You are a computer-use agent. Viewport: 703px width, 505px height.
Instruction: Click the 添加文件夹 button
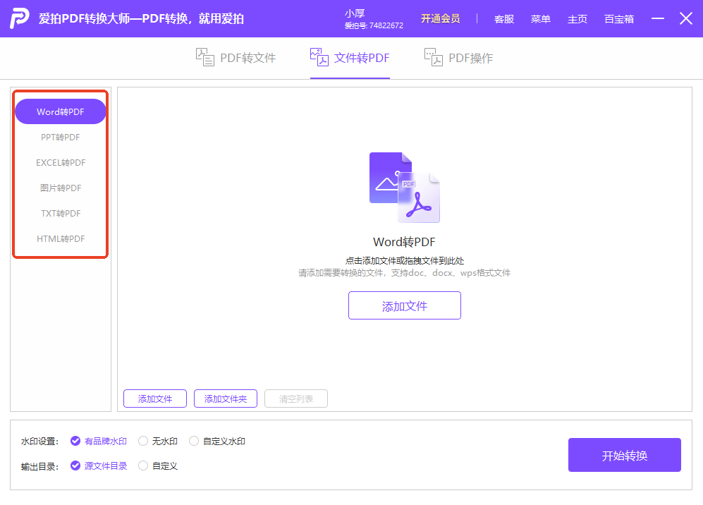pyautogui.click(x=226, y=398)
